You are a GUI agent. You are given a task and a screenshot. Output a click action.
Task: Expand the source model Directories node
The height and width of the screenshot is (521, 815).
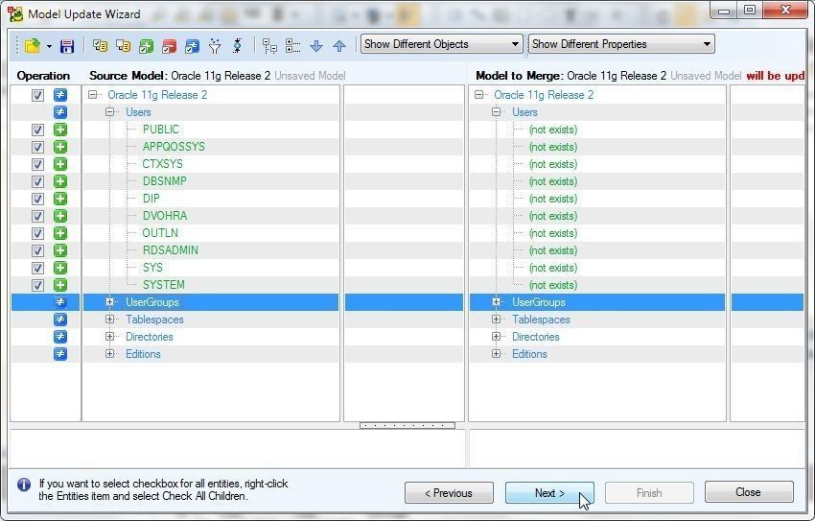[109, 337]
